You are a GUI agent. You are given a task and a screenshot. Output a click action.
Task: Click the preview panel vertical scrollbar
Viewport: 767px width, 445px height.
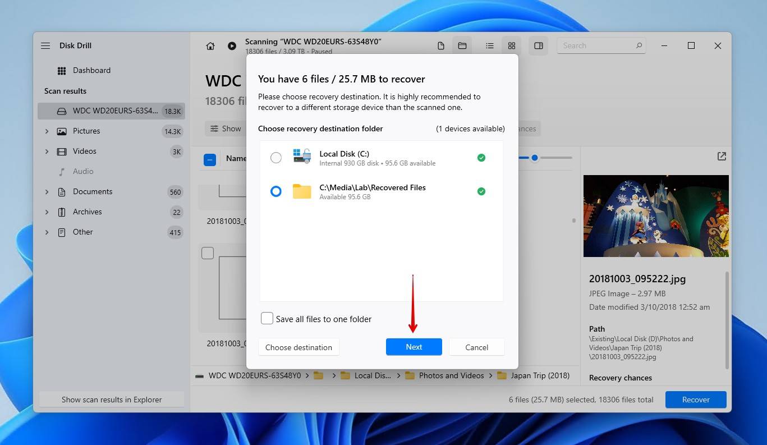(727, 320)
